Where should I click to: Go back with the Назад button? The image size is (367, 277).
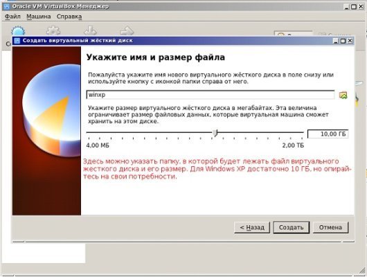tap(252, 227)
